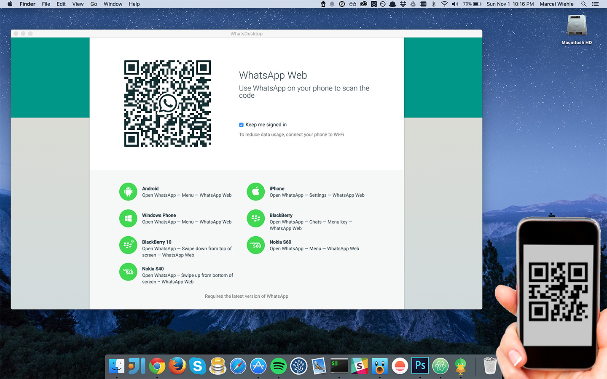Click the WhatsDesktop window title
This screenshot has width=607, height=379.
coord(247,34)
